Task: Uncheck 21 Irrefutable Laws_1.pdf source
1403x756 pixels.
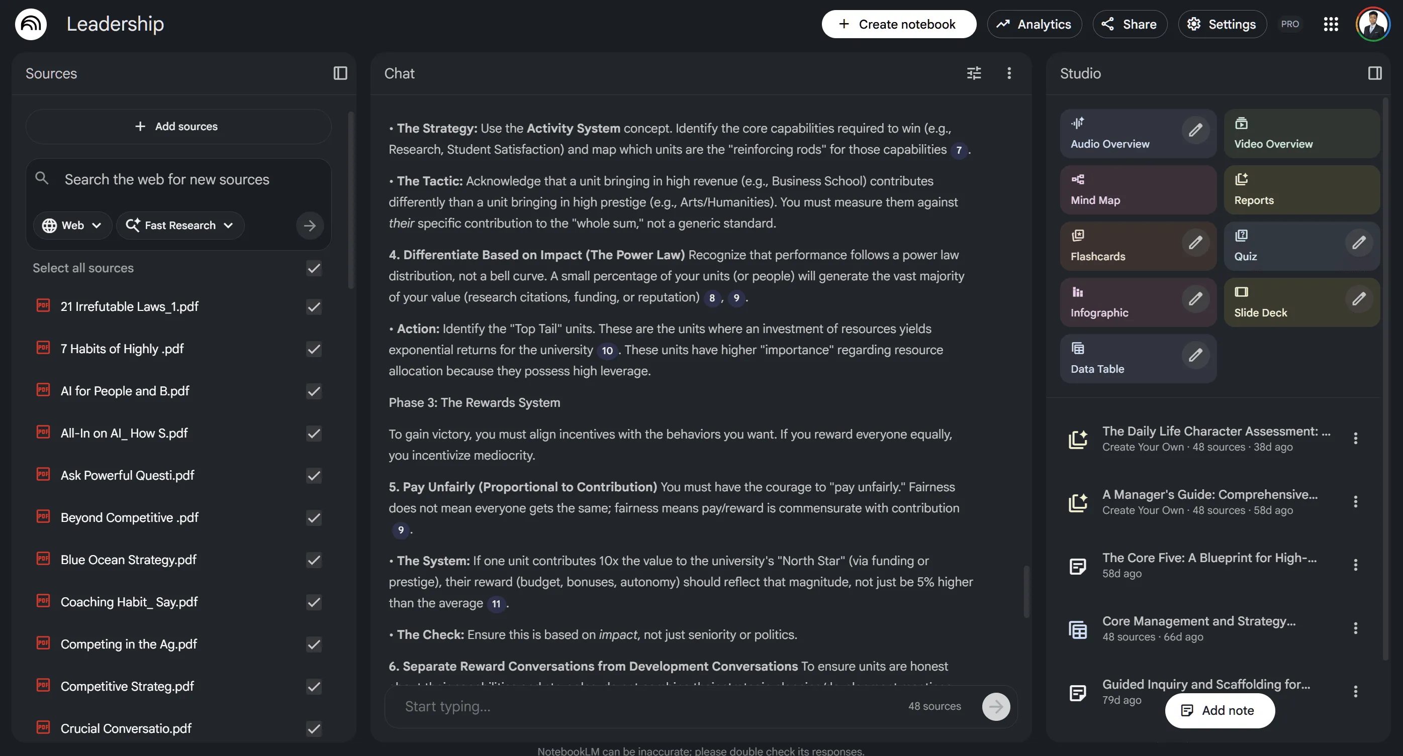Action: [x=314, y=307]
